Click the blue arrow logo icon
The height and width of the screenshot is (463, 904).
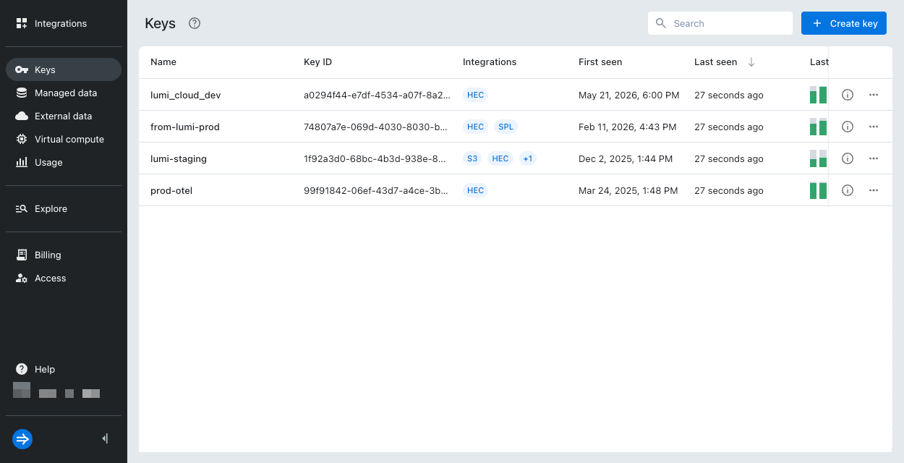click(x=22, y=439)
